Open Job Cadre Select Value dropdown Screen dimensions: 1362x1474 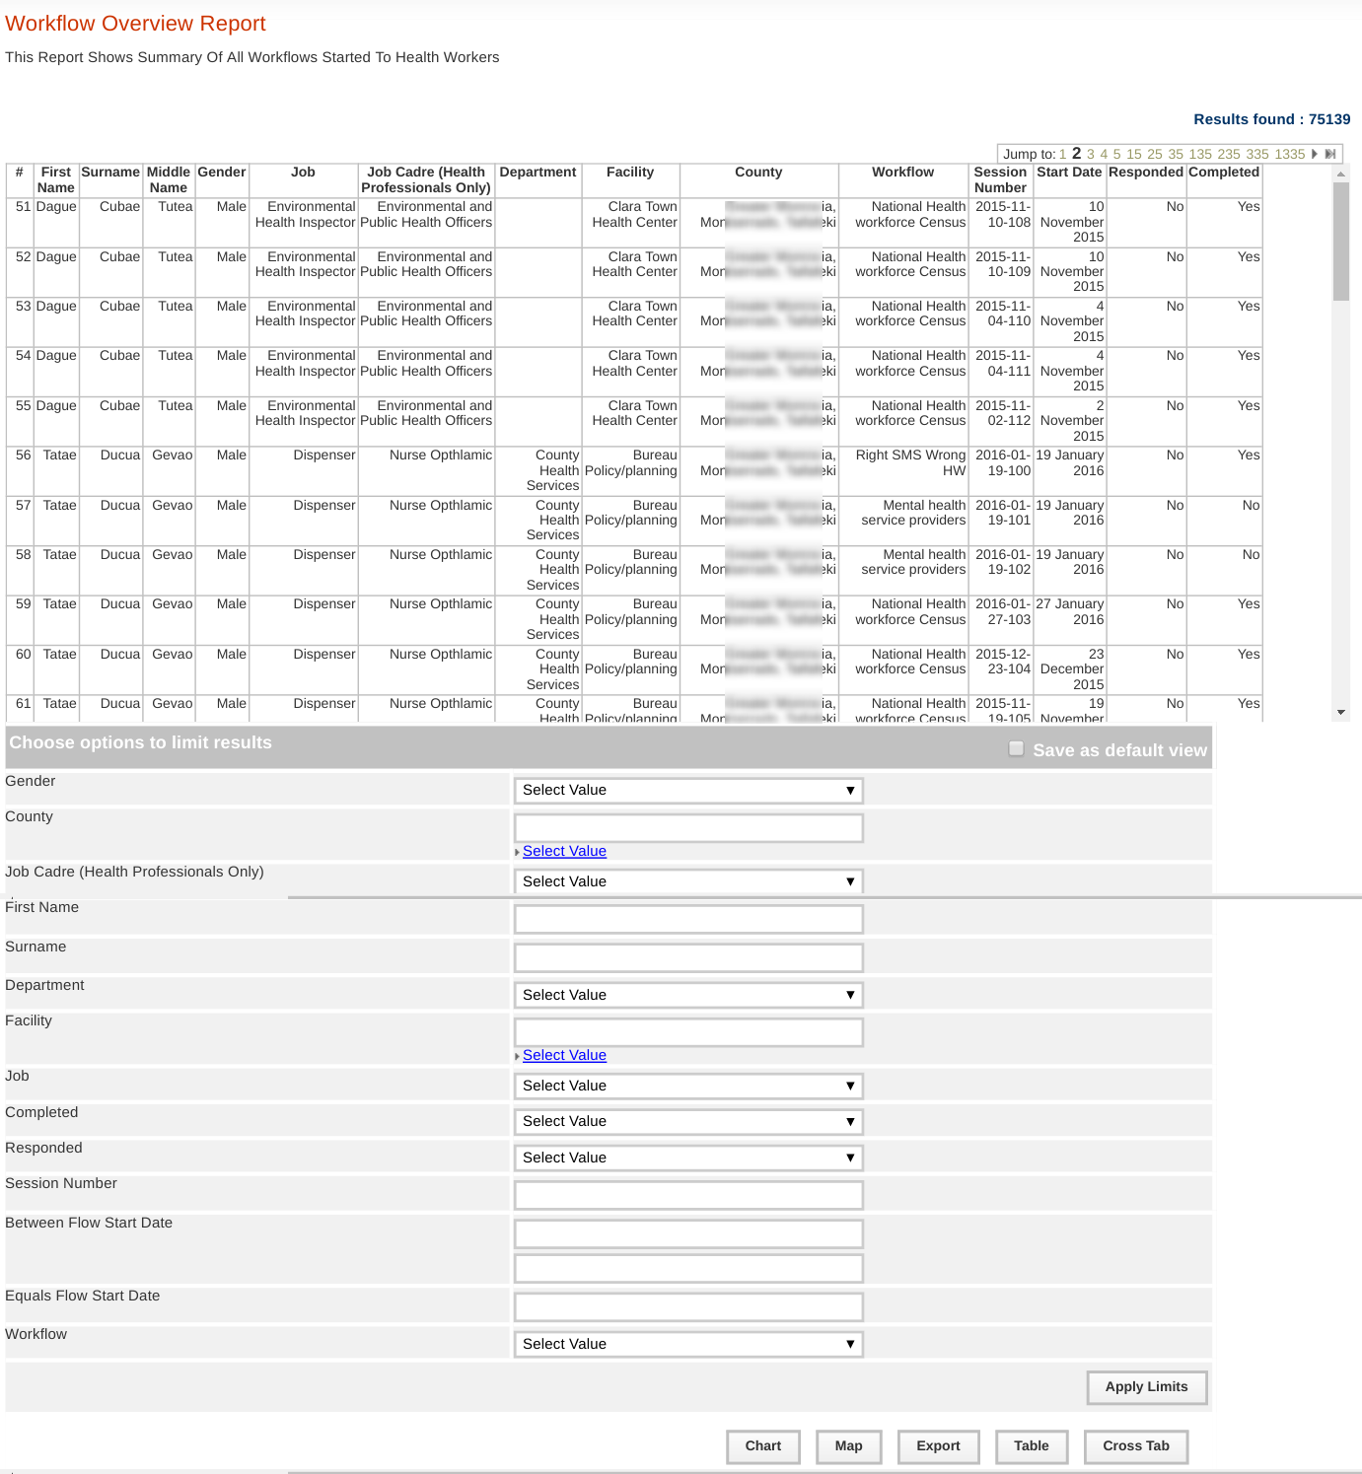coord(688,881)
